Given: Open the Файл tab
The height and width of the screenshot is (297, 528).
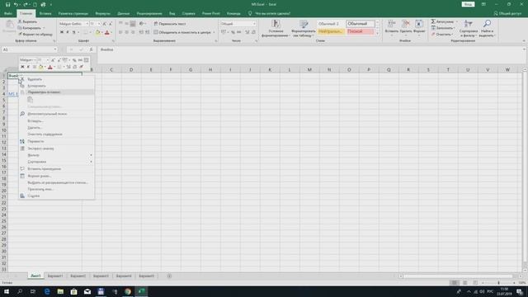Looking at the screenshot, I should [8, 13].
